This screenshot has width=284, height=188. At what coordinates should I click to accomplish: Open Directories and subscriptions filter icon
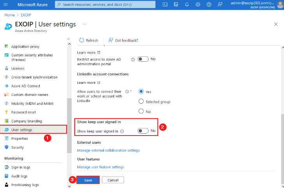(x=176, y=5)
